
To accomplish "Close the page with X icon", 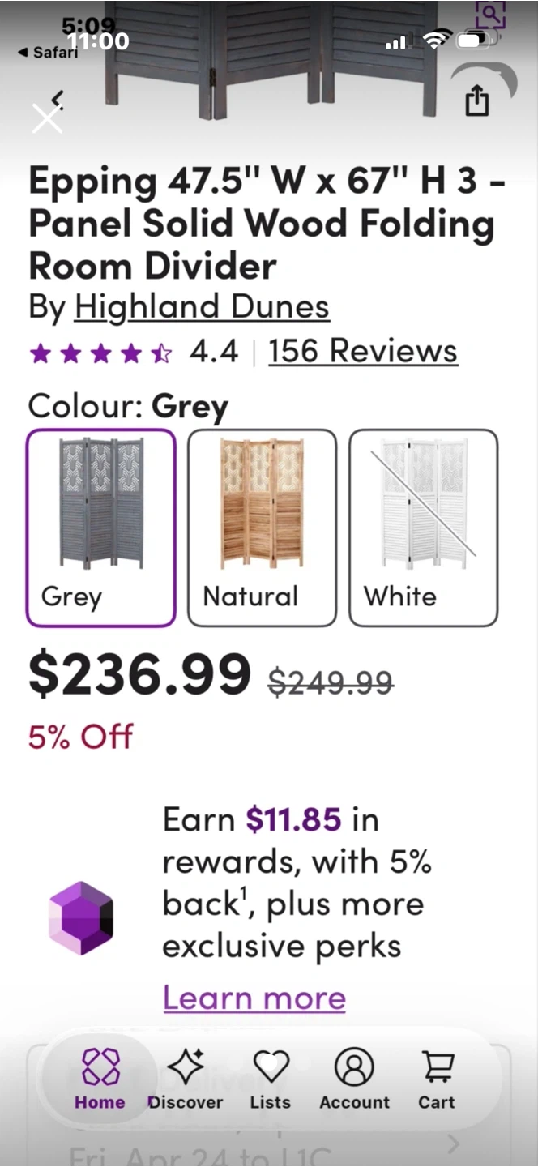I will click(47, 119).
